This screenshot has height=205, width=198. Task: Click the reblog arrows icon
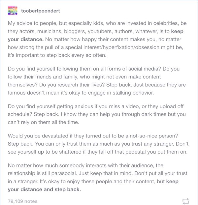point(185,200)
